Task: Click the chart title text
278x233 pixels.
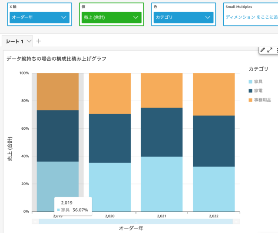Action: click(x=56, y=58)
